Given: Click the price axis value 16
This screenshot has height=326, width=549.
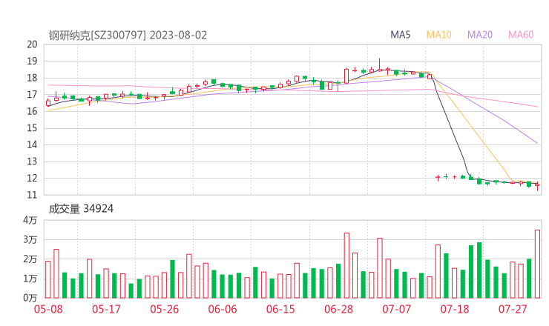Looking at the screenshot, I should pos(32,111).
